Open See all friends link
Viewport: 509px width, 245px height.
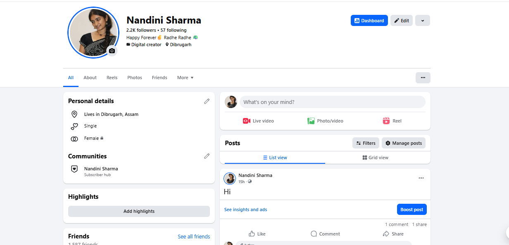click(194, 237)
